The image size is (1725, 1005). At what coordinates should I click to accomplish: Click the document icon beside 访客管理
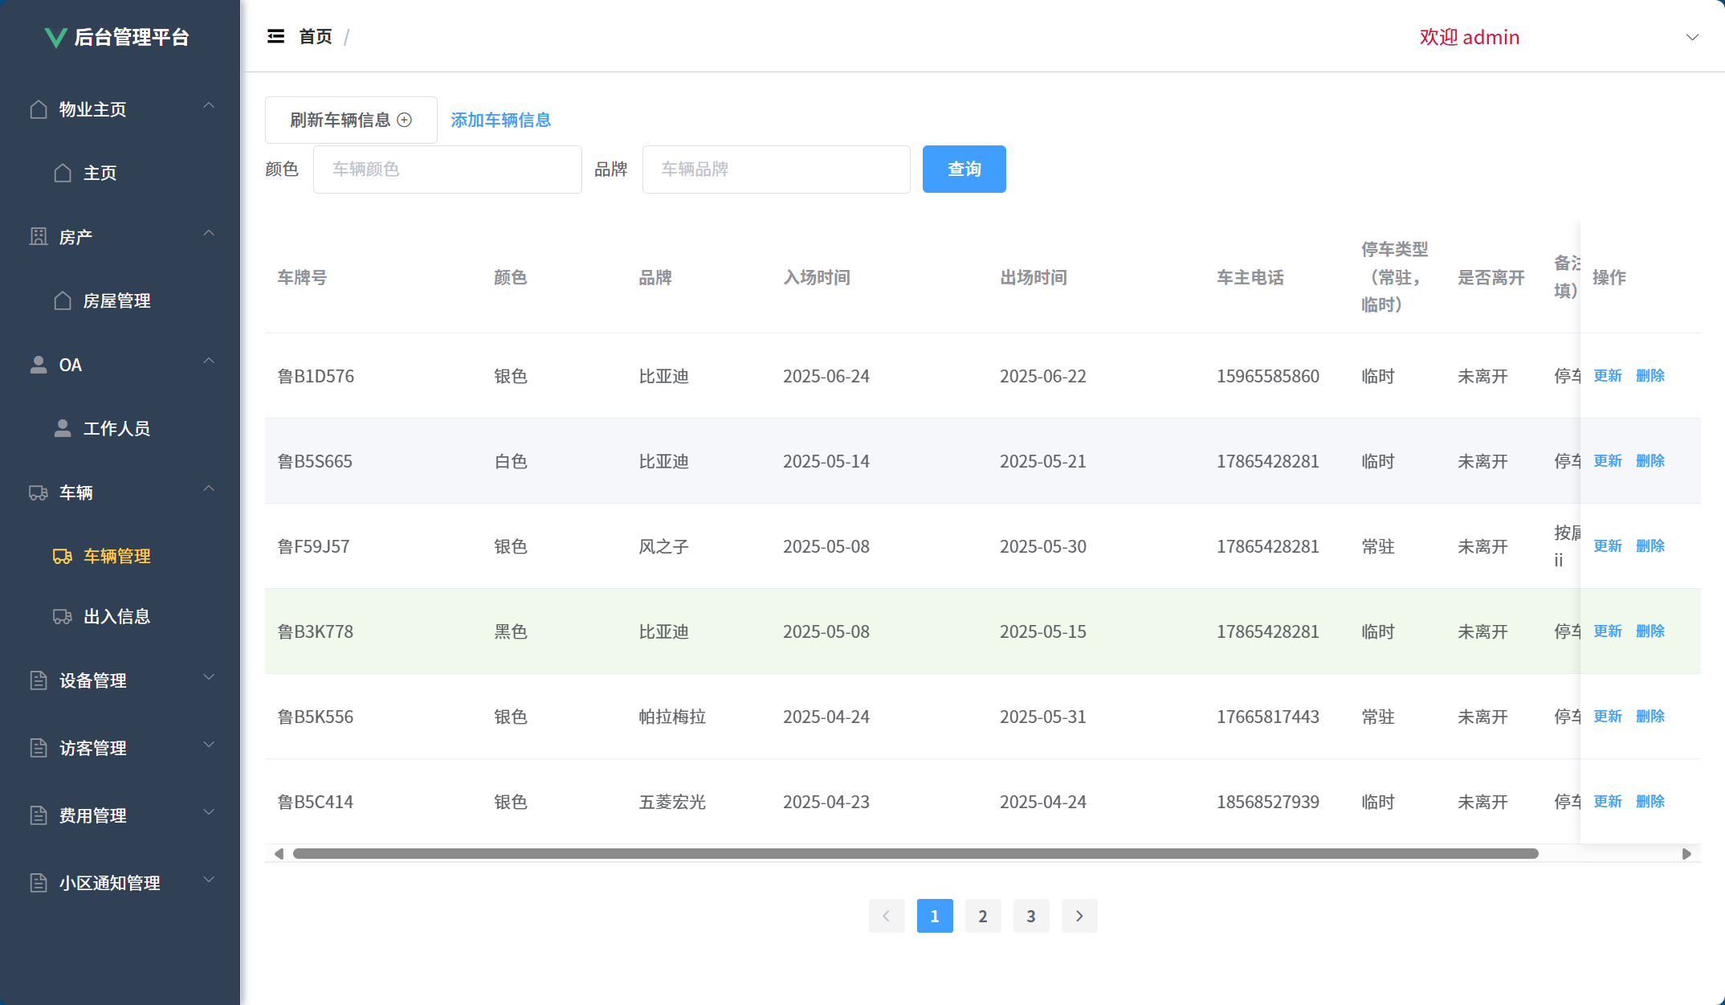(x=39, y=747)
